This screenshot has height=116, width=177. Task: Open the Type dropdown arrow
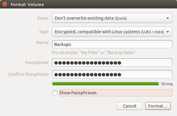168,32
